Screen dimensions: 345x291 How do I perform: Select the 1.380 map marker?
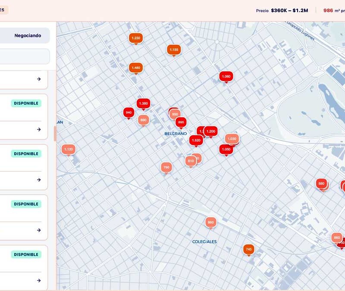(x=144, y=103)
